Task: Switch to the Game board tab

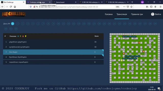Action: (65, 2)
